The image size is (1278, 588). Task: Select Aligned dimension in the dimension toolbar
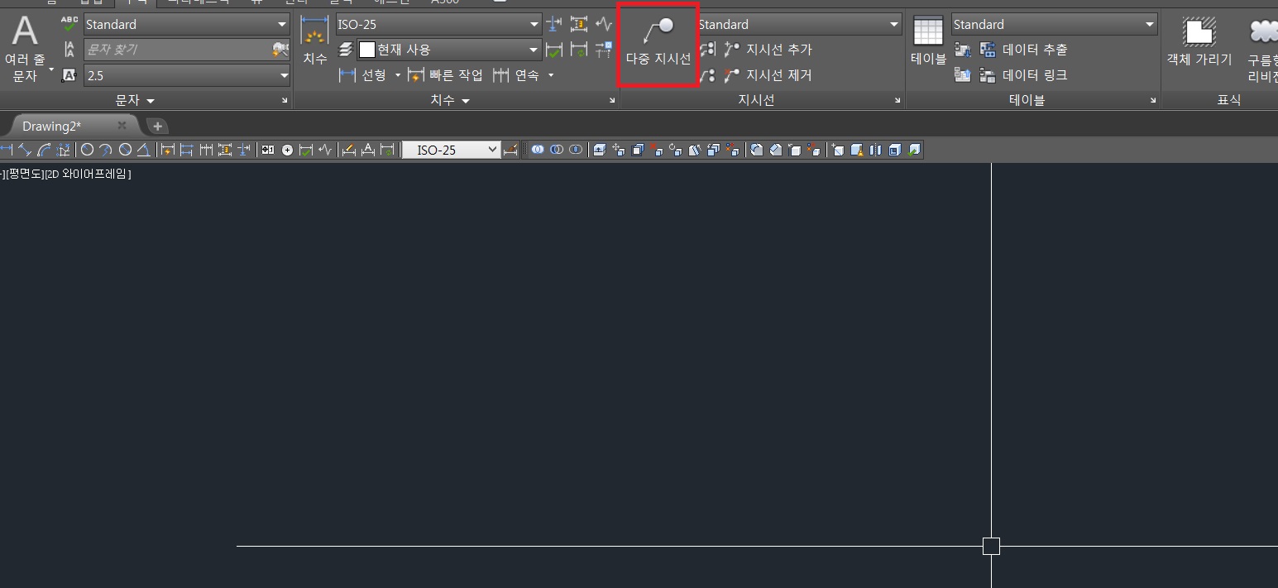click(25, 150)
